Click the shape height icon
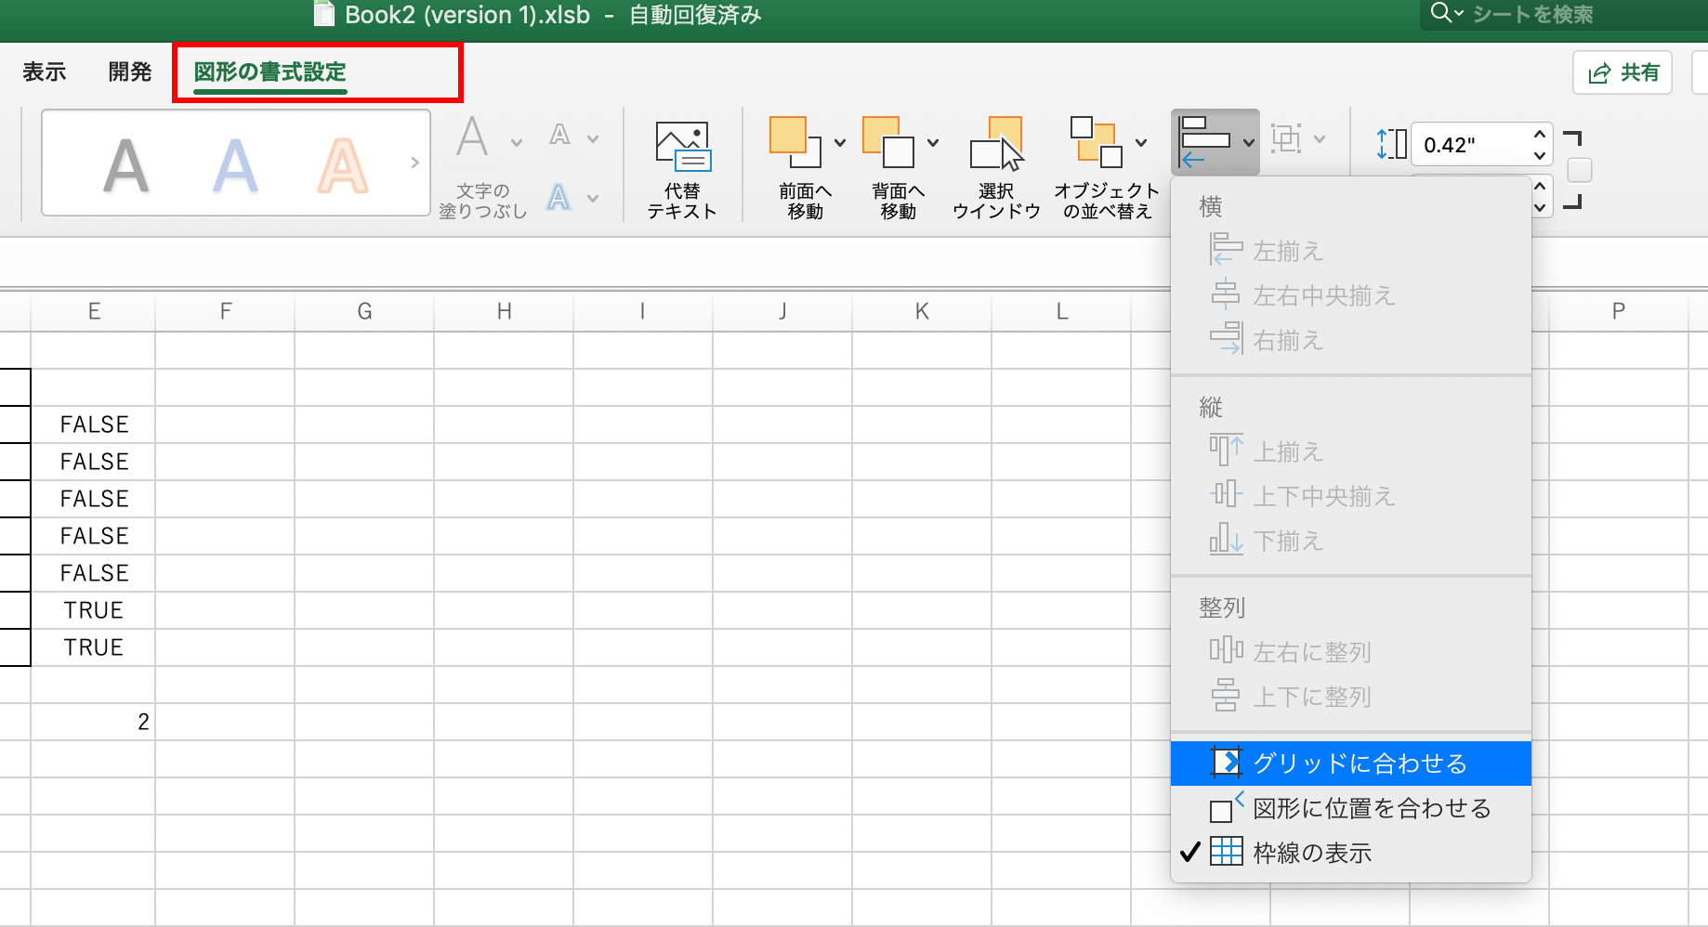 [1391, 144]
